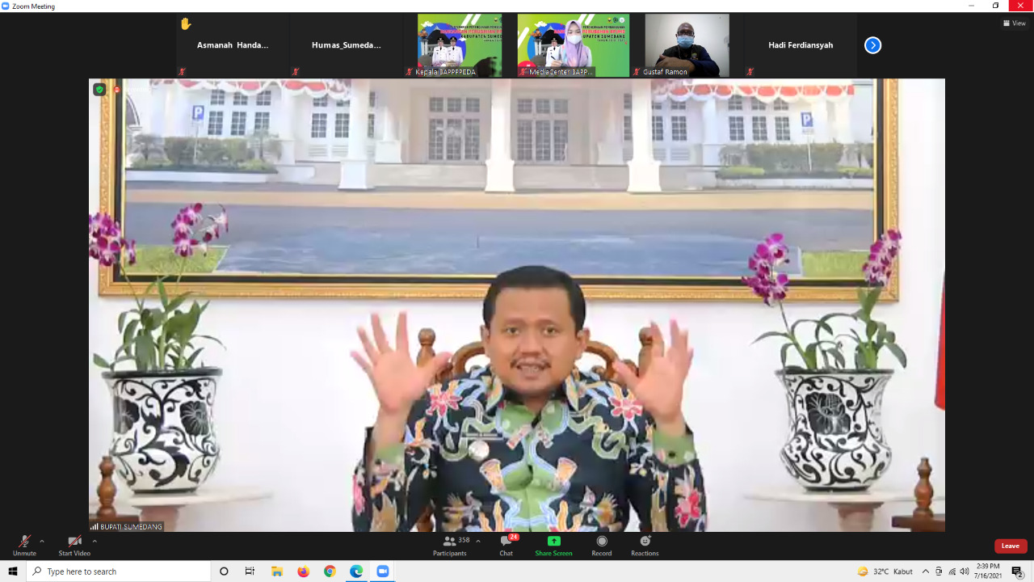Leave the meeting
The height and width of the screenshot is (582, 1034).
pyautogui.click(x=1010, y=546)
